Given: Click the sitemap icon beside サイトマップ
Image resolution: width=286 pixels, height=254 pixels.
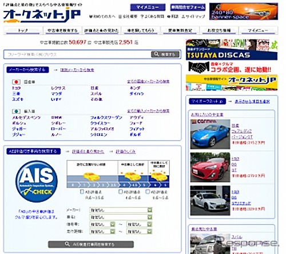Looking at the screenshot, I should tap(183, 17).
